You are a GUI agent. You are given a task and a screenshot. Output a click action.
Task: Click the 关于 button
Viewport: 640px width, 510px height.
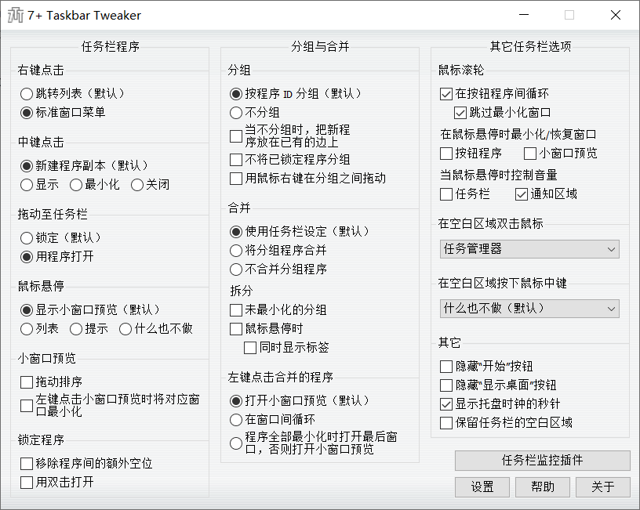coord(603,487)
